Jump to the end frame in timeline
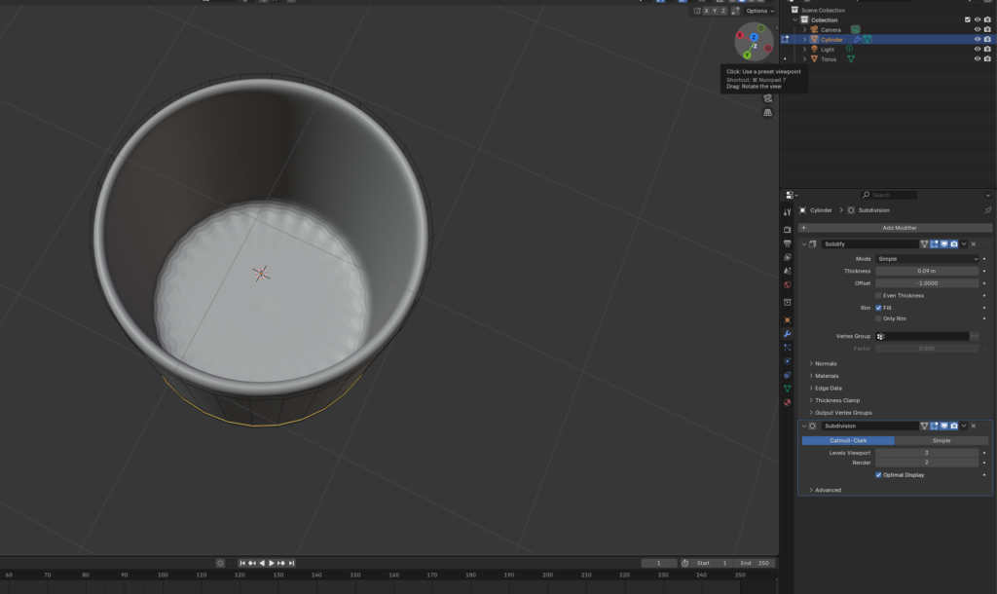The image size is (997, 594). click(x=291, y=563)
